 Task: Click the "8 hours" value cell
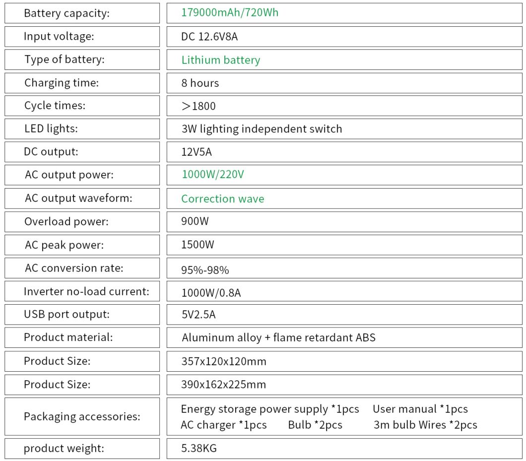click(x=200, y=83)
